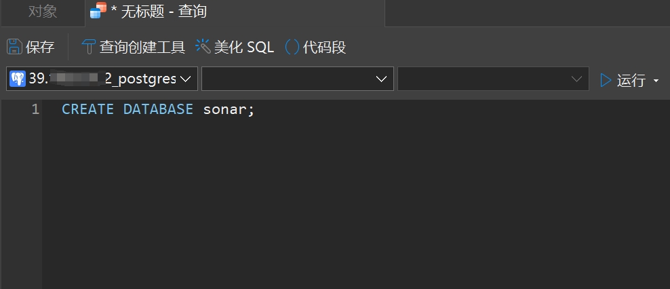Click the blue Run play triangle icon
Screen dimensions: 670x289
[x=606, y=80]
